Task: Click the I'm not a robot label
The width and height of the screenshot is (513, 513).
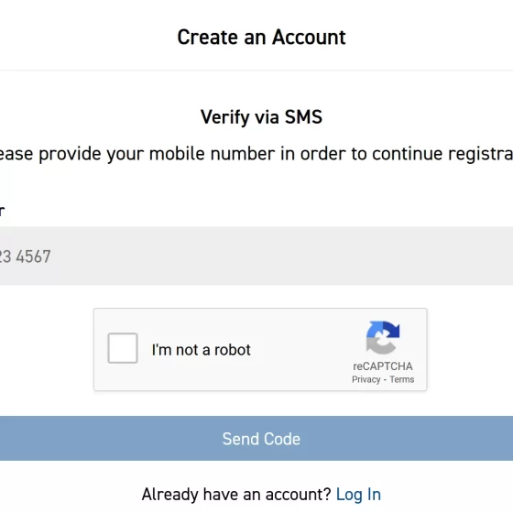Action: [202, 350]
